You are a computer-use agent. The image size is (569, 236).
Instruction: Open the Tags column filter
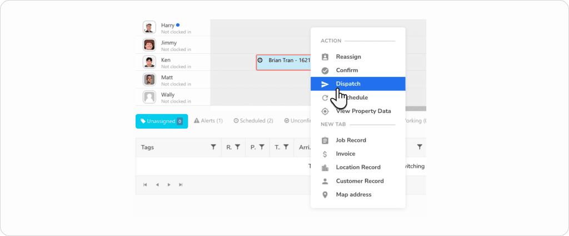[213, 147]
